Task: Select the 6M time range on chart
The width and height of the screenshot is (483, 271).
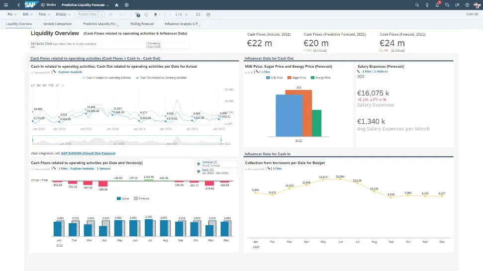Action: pyautogui.click(x=44, y=85)
